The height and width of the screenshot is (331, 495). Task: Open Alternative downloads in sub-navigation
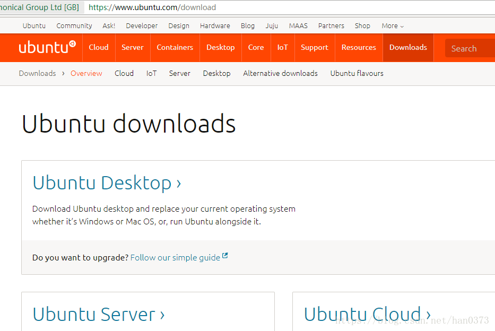click(280, 73)
